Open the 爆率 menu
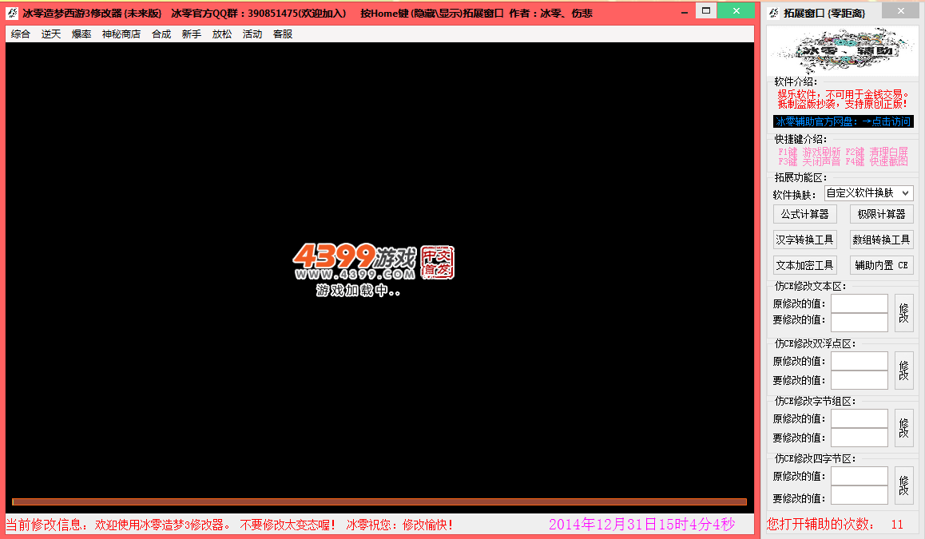Viewport: 925px width, 539px height. [x=81, y=34]
